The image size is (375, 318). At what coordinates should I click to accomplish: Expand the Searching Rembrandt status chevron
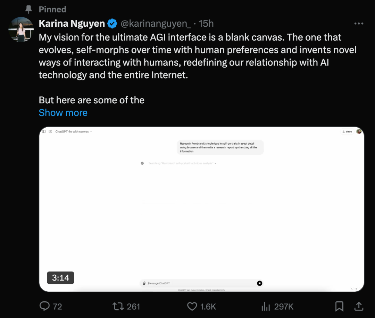pyautogui.click(x=216, y=163)
